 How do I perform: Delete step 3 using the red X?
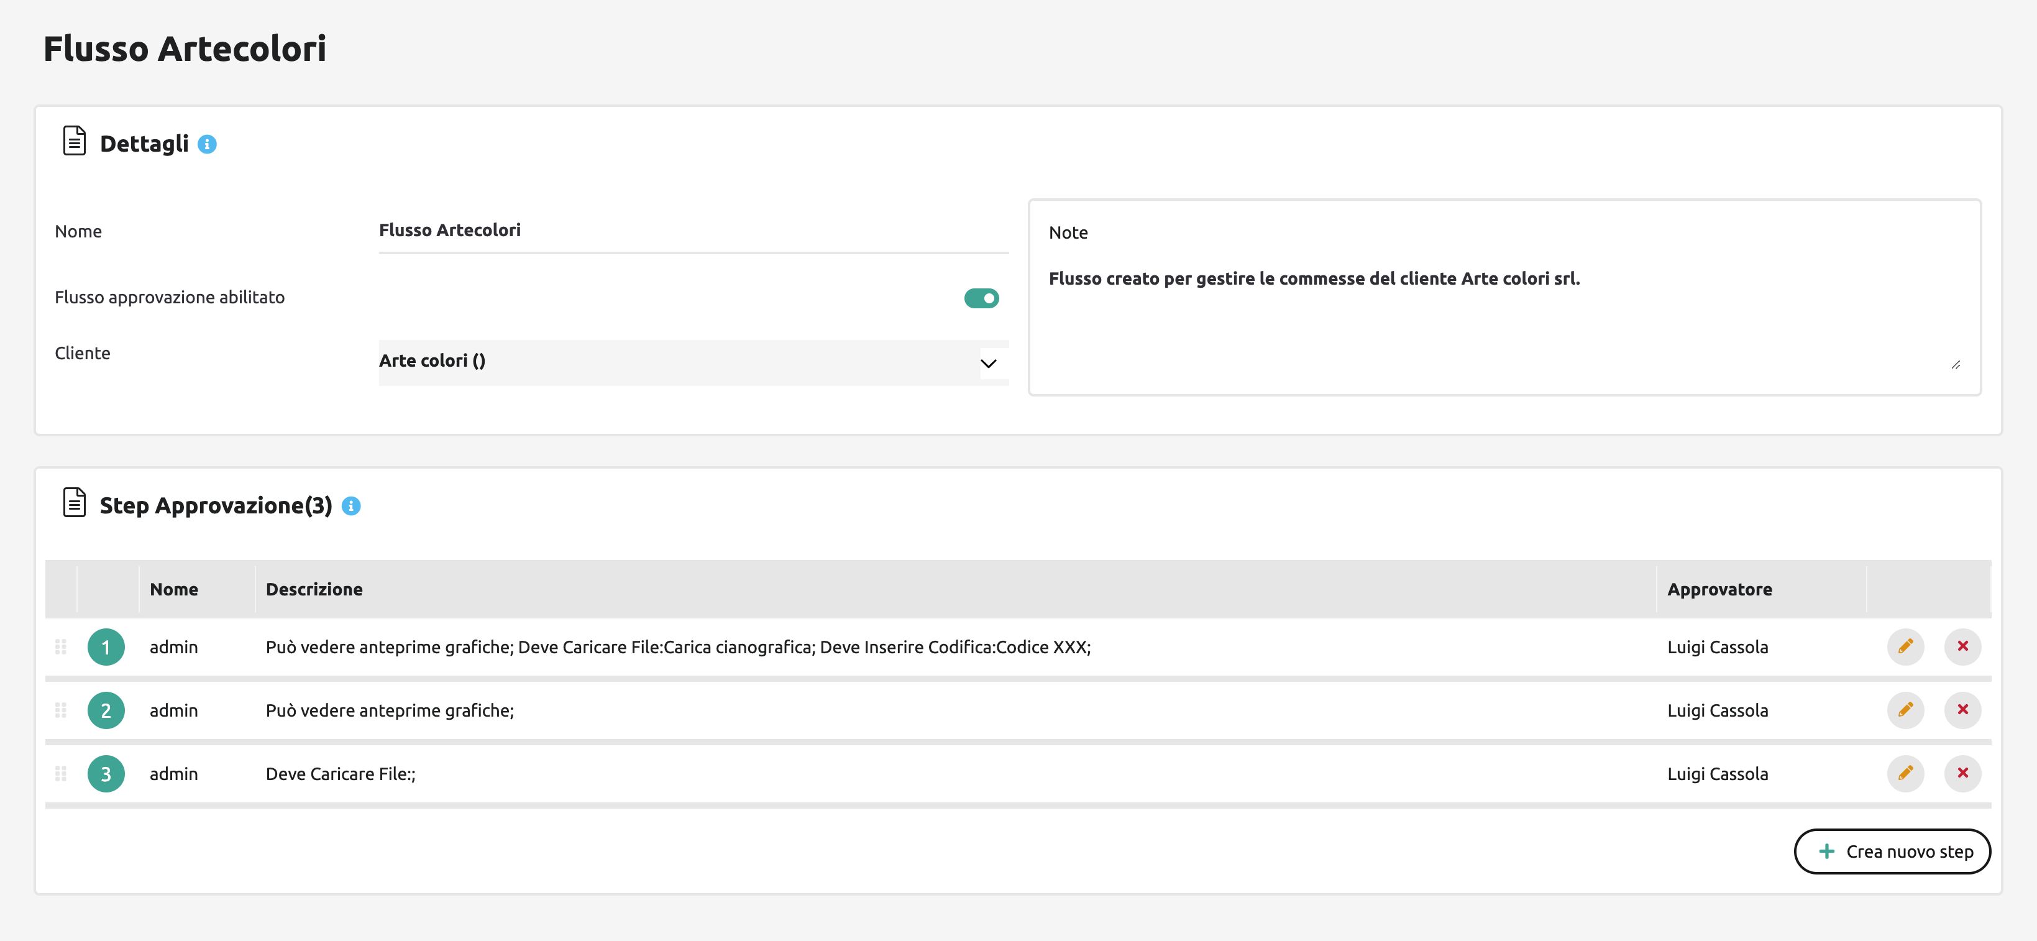(1962, 773)
